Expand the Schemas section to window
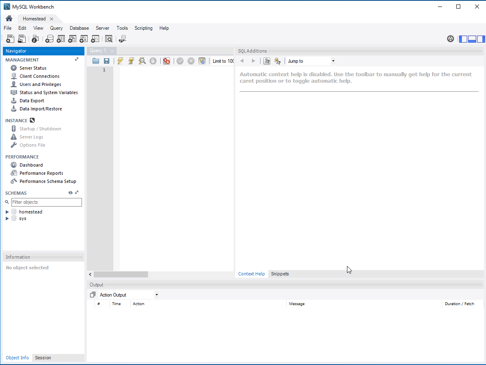Viewport: 486px width, 365px height. 77,193
